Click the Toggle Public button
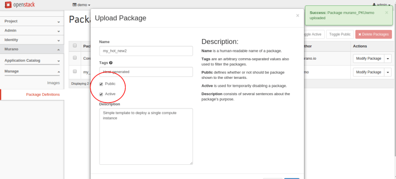396x179 pixels. tap(340, 34)
